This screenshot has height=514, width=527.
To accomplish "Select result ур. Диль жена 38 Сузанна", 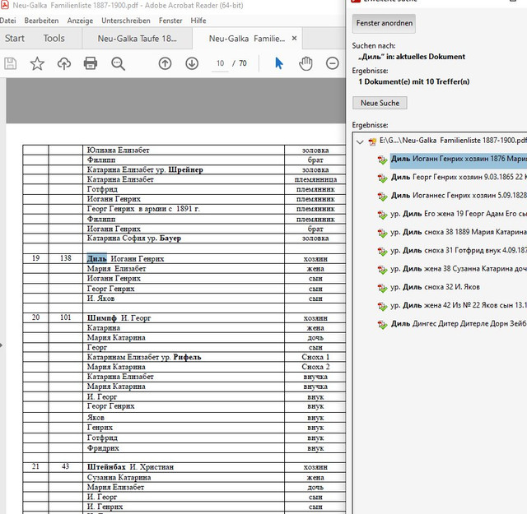I will pyautogui.click(x=459, y=269).
